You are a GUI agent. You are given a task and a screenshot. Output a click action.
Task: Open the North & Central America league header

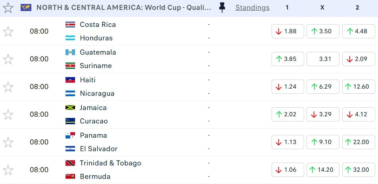click(x=124, y=8)
